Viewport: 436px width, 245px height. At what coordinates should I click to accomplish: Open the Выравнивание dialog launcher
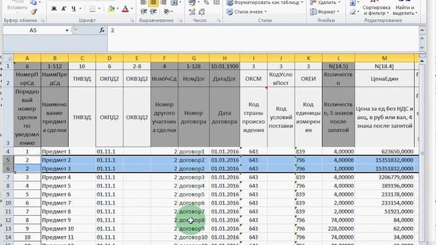point(181,20)
